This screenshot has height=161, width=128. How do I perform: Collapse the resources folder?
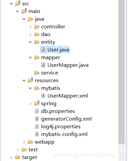pos(24,81)
